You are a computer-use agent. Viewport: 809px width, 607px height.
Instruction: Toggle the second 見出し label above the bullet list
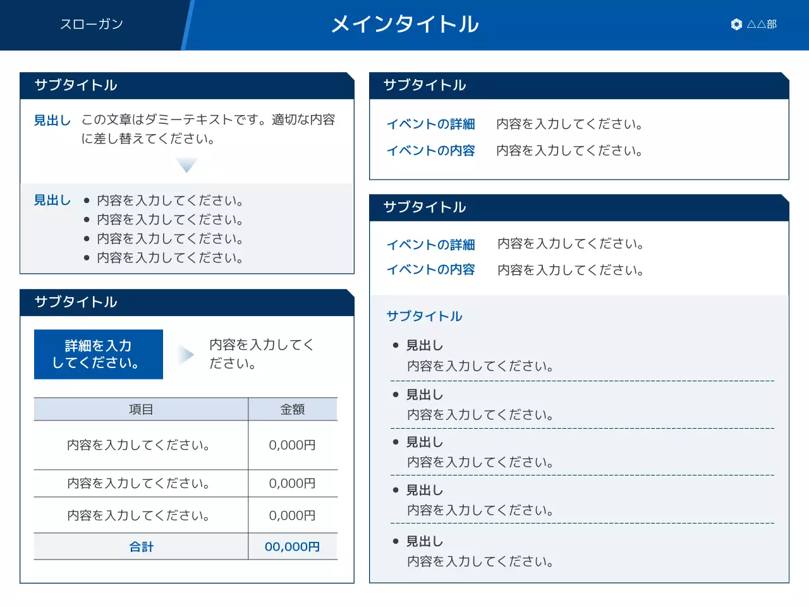tap(52, 200)
